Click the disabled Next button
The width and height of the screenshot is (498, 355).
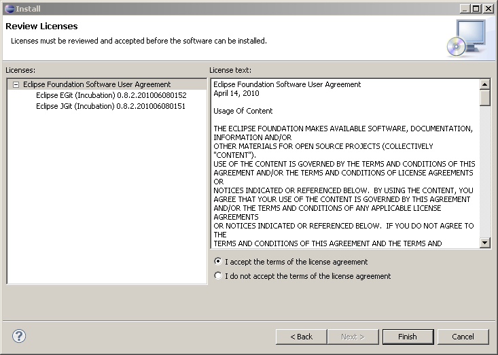pyautogui.click(x=353, y=337)
